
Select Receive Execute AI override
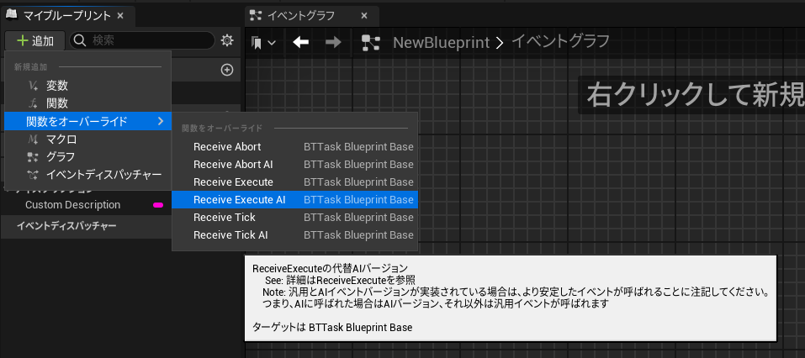pyautogui.click(x=294, y=199)
